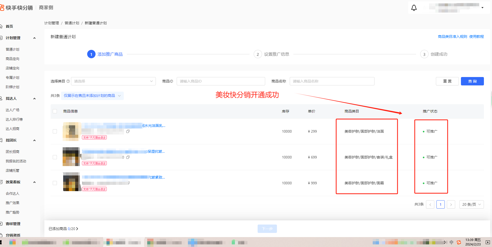Click the 商品名称 input field
The height and width of the screenshot is (247, 492).
click(332, 81)
